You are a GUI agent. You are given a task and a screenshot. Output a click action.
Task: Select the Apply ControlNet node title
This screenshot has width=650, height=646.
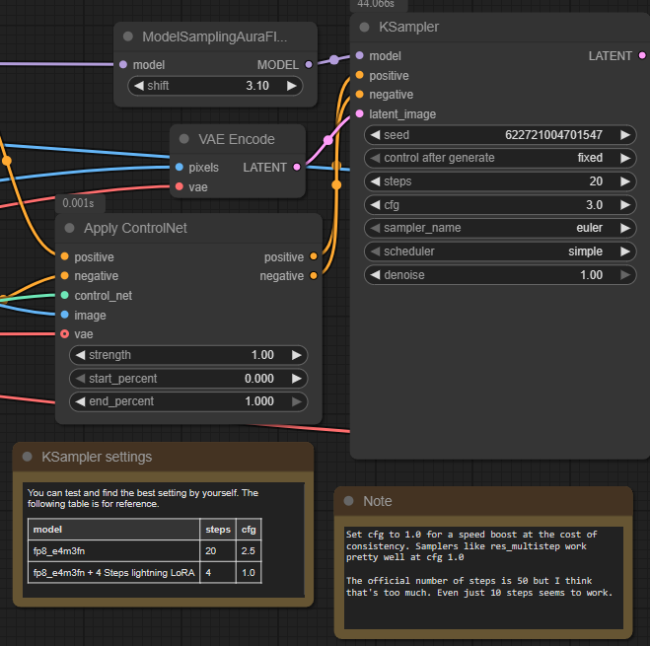tap(135, 228)
